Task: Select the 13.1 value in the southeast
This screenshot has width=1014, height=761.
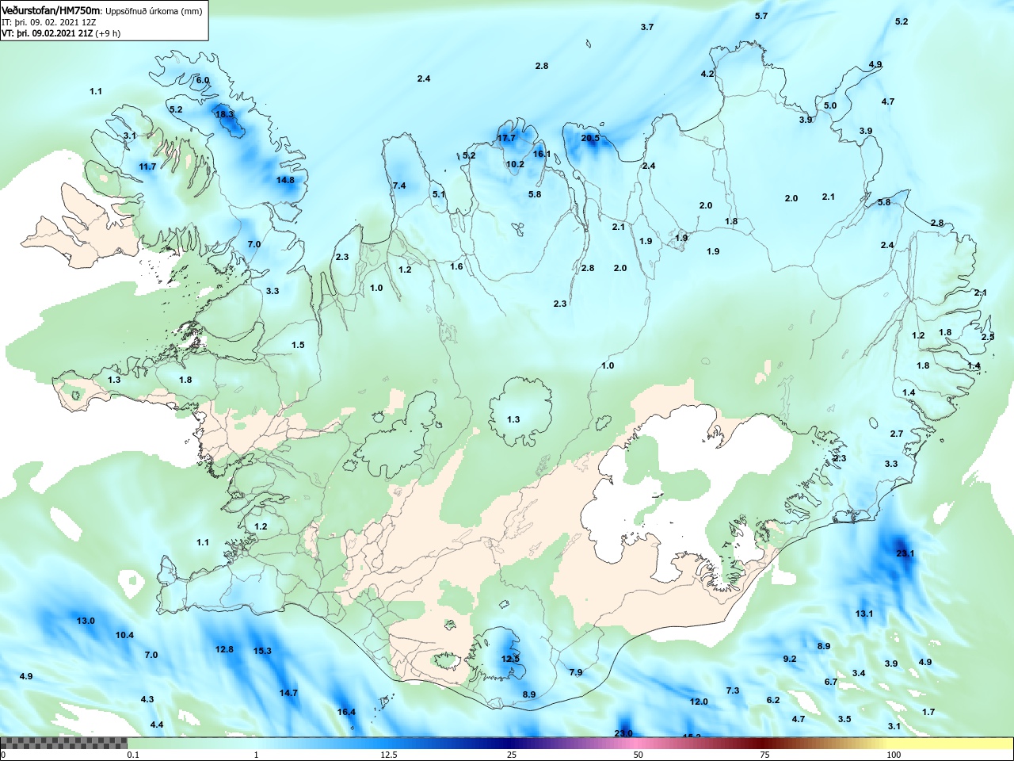Action: coord(864,614)
